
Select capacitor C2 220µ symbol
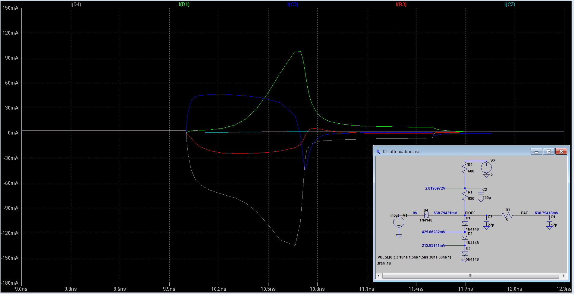[481, 194]
